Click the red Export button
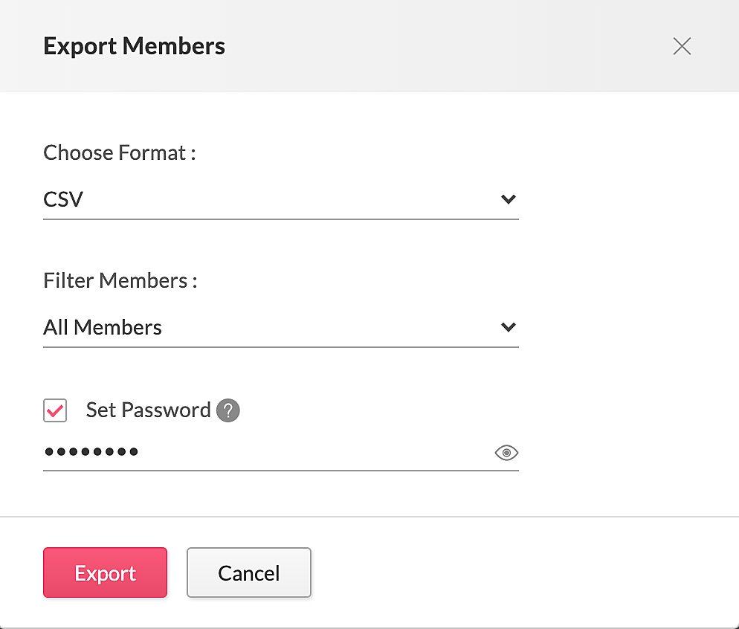 coord(105,572)
